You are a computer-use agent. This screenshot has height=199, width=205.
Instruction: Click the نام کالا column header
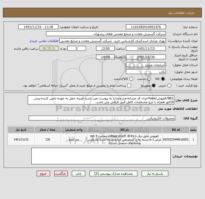coord(125,130)
